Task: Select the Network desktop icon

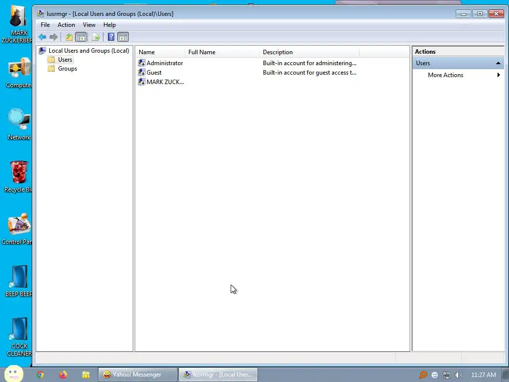Action: click(x=19, y=124)
